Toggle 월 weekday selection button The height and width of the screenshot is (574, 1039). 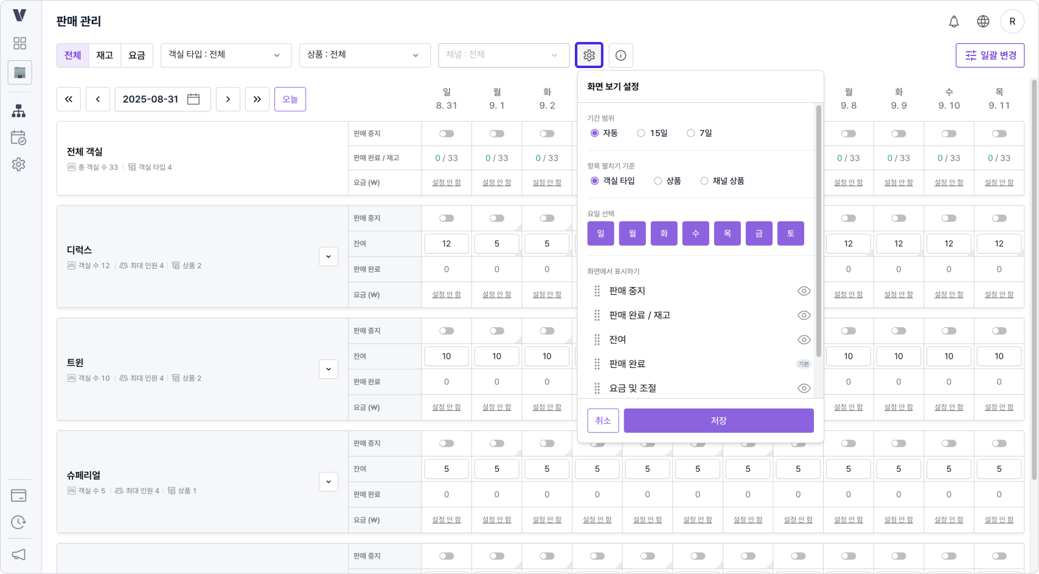[633, 233]
